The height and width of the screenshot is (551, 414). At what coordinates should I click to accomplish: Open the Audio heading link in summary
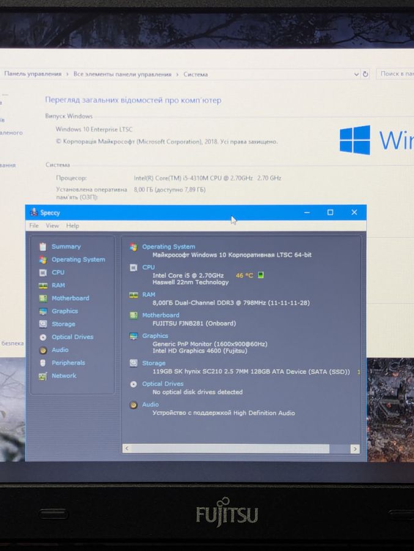[150, 405]
